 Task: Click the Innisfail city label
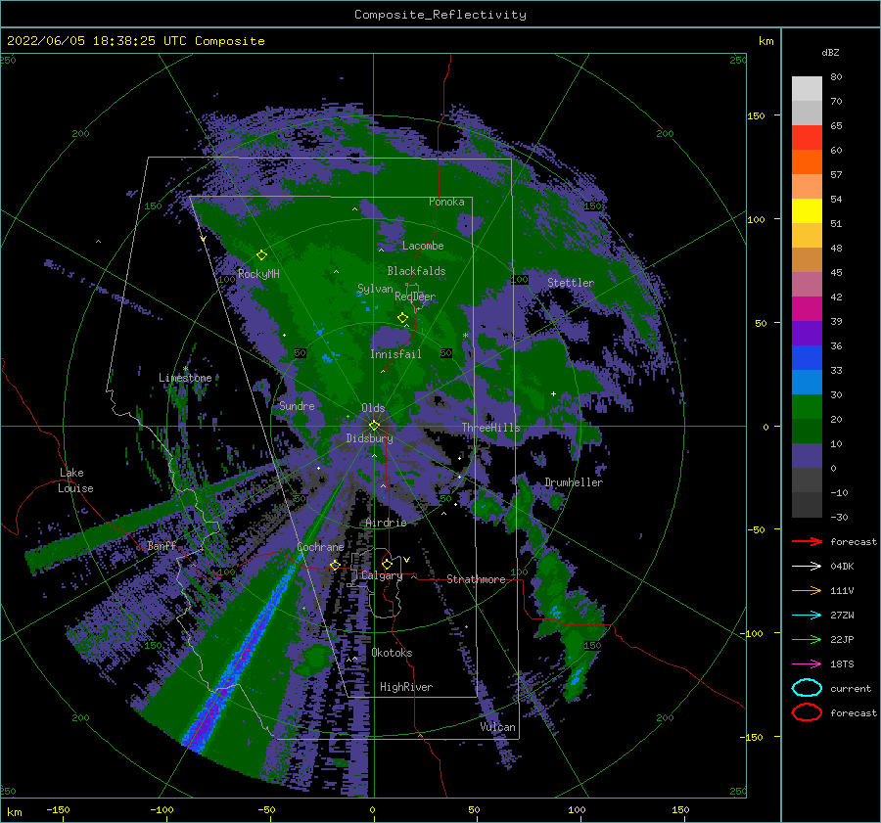coord(395,354)
